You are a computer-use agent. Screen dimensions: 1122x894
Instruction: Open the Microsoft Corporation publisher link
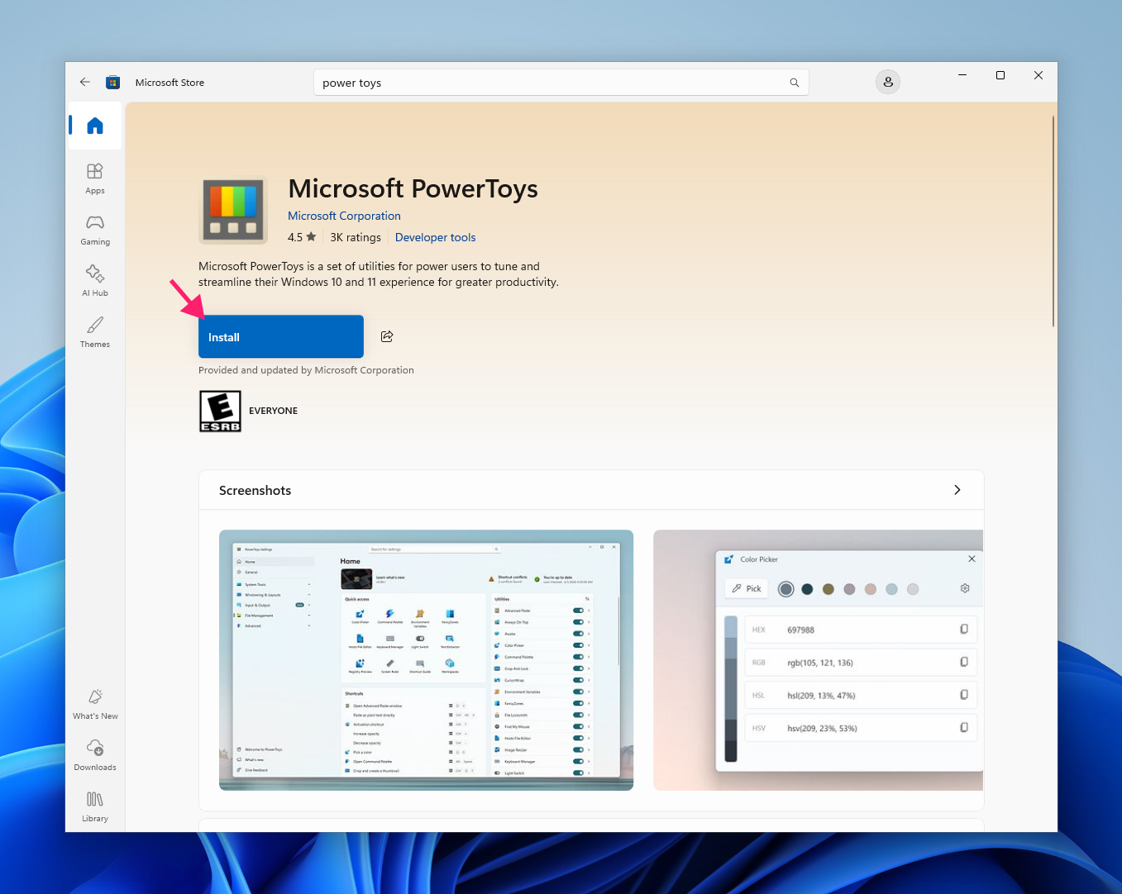[344, 216]
